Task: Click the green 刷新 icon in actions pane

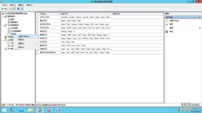Action: [x=167, y=24]
